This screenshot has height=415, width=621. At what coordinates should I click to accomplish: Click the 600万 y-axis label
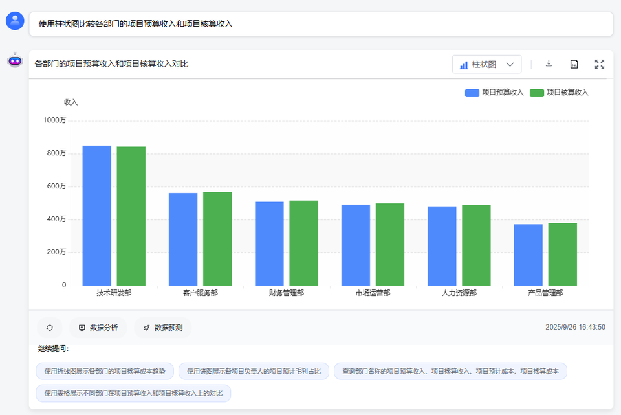click(57, 186)
